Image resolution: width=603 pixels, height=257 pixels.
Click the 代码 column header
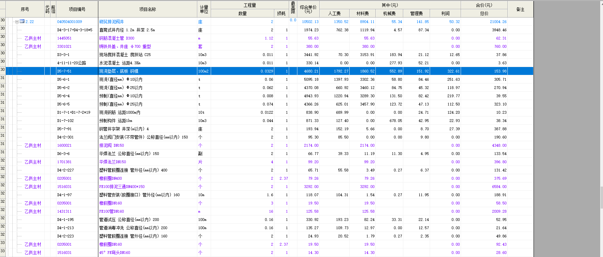(47, 9)
